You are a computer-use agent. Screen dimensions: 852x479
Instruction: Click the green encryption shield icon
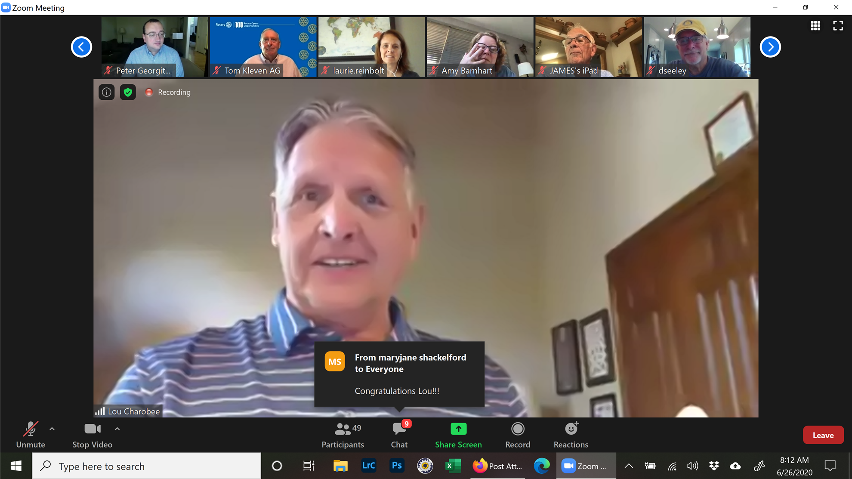[128, 92]
